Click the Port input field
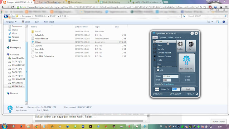The width and height of the screenshot is (229, 129). [x=167, y=80]
